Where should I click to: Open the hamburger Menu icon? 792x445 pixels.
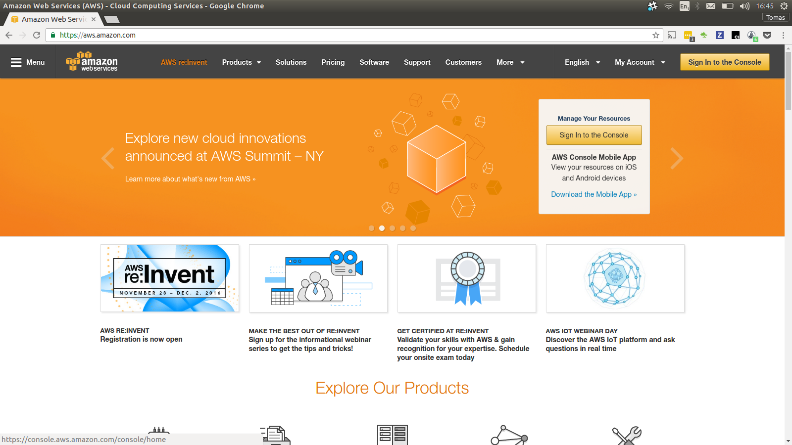(x=16, y=62)
